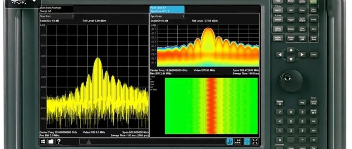Click numeric keypad 8

(291, 112)
